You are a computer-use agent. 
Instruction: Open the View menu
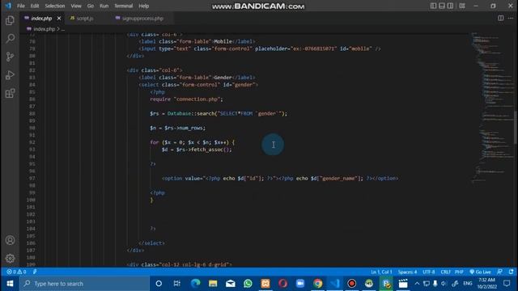[76, 6]
